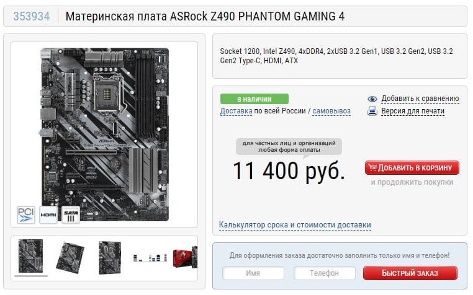Click the cart icon on red button
Screen dimensions: 473x295
coord(372,167)
